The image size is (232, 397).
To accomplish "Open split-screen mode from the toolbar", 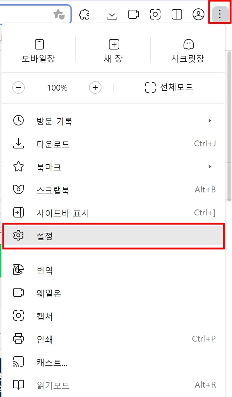I will pos(177,14).
